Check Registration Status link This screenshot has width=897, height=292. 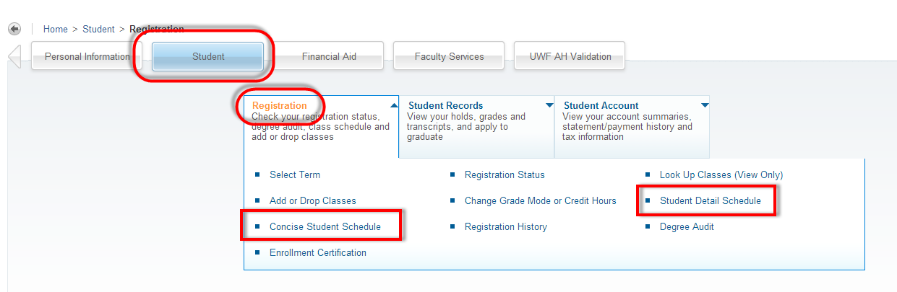point(505,174)
